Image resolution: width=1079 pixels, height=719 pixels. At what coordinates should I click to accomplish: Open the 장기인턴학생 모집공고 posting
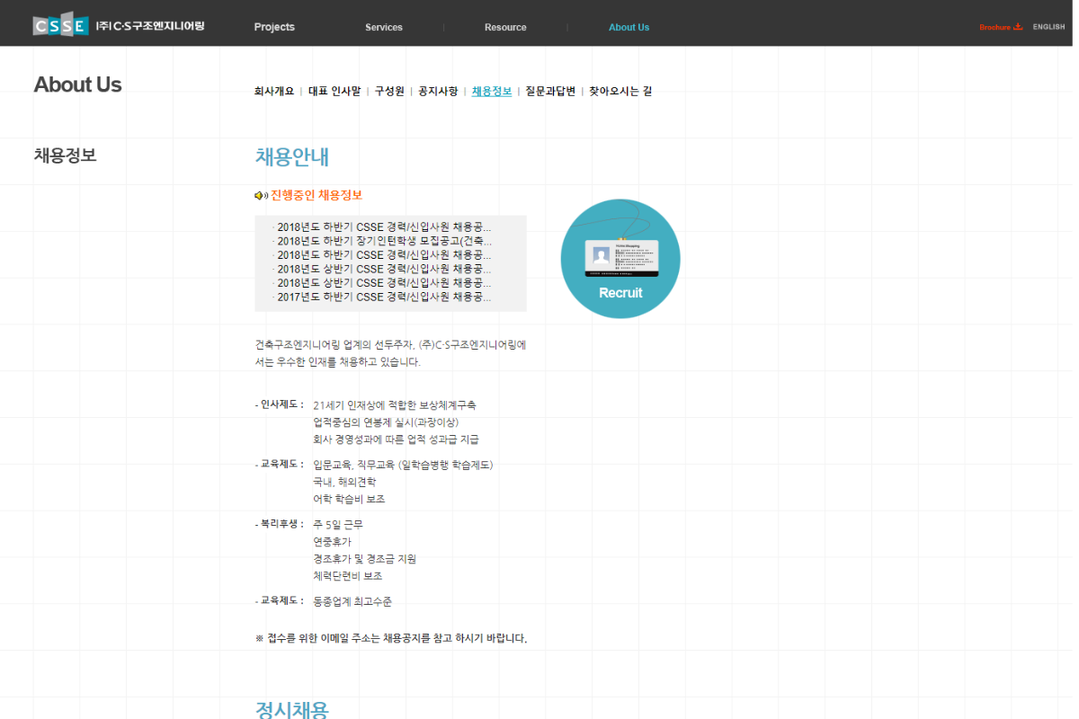click(384, 241)
